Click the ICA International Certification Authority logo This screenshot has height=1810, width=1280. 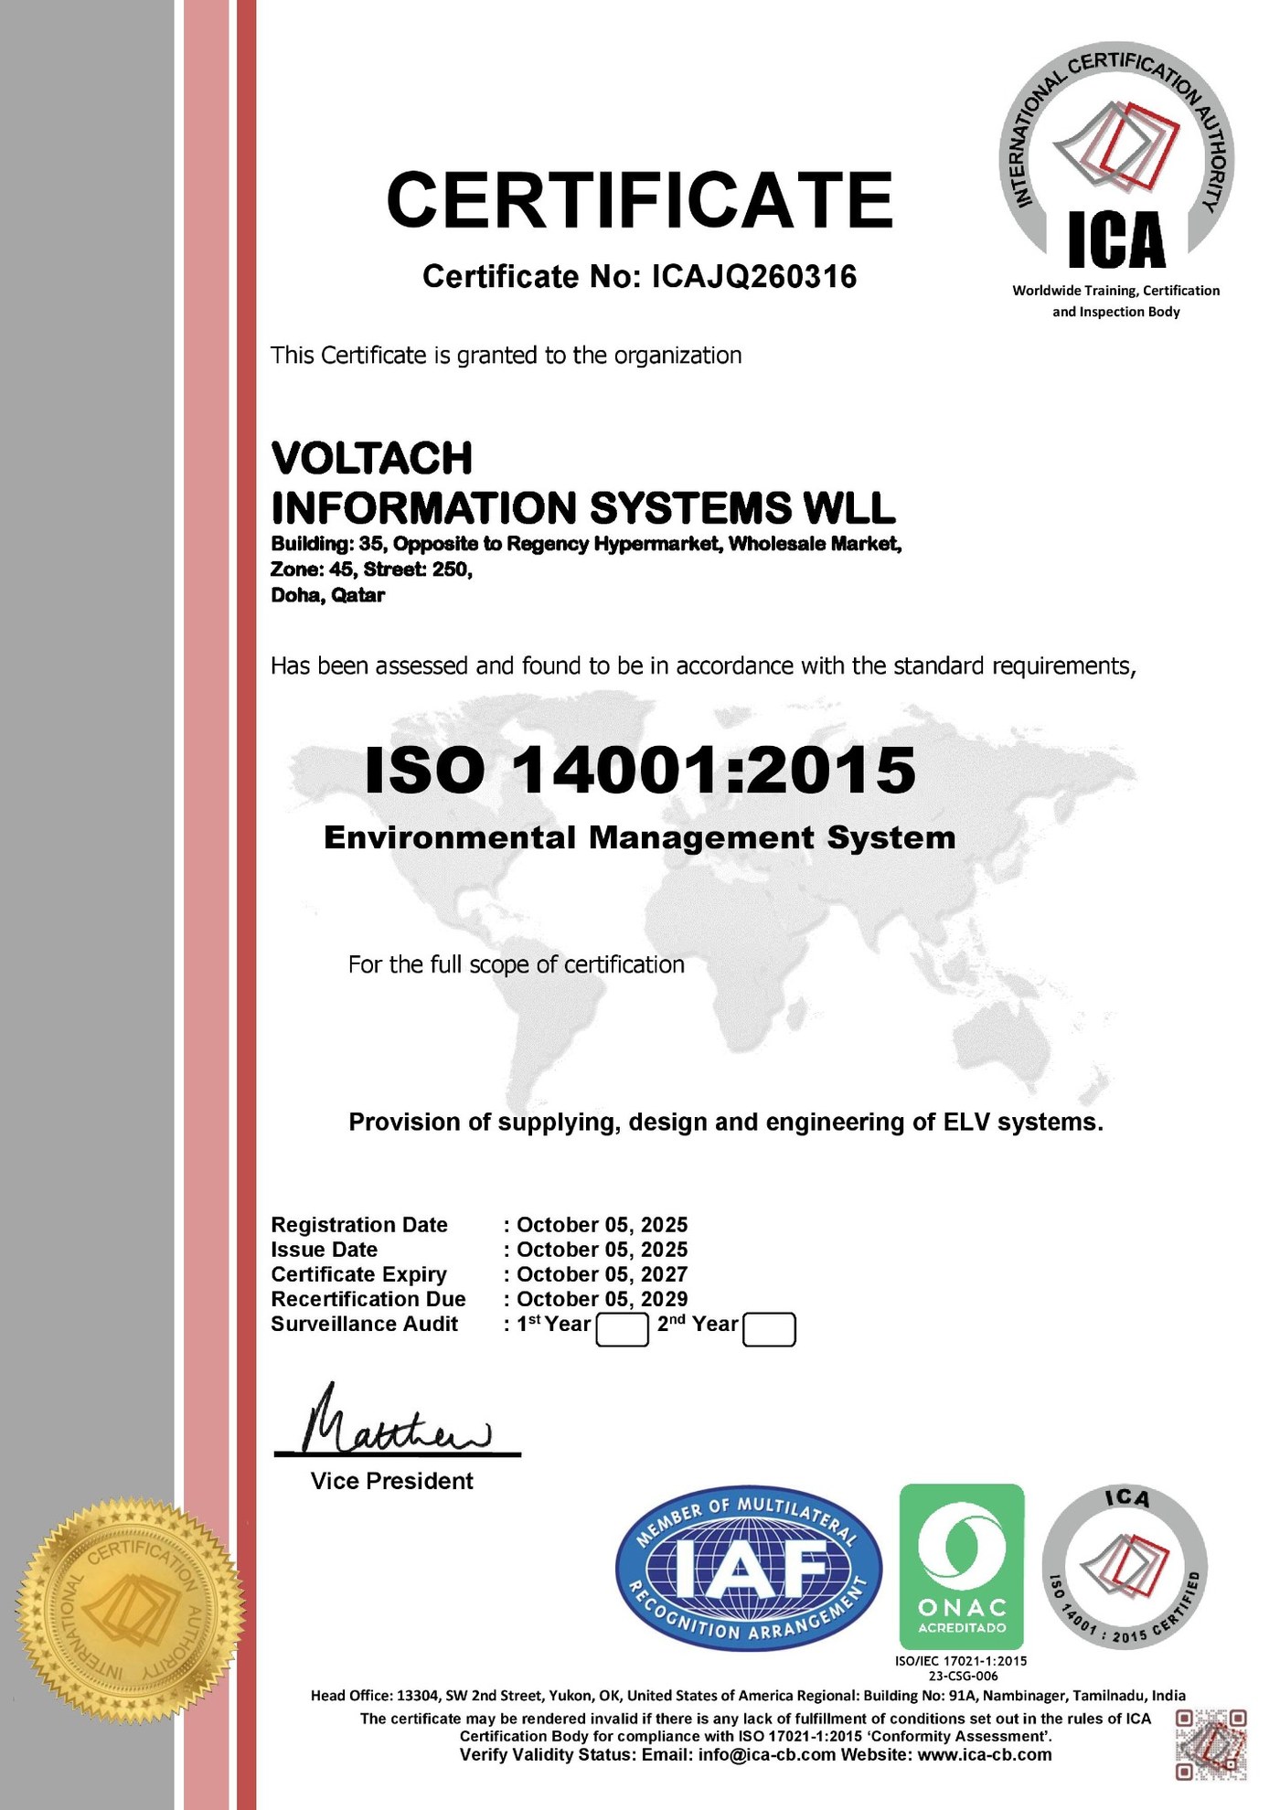pos(1115,157)
